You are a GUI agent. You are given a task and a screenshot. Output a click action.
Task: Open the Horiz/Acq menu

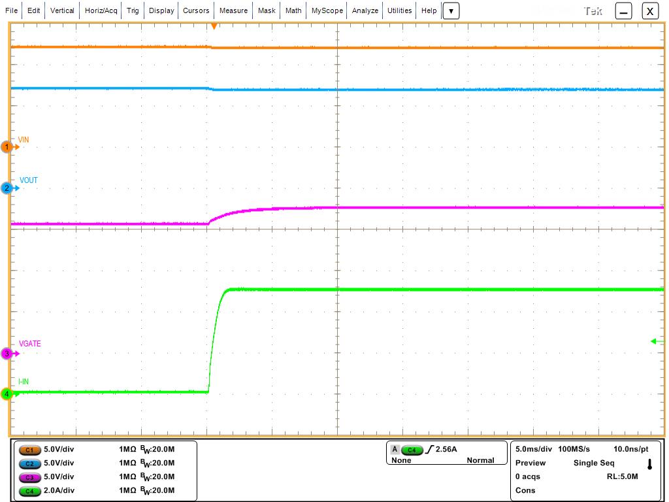(x=101, y=11)
